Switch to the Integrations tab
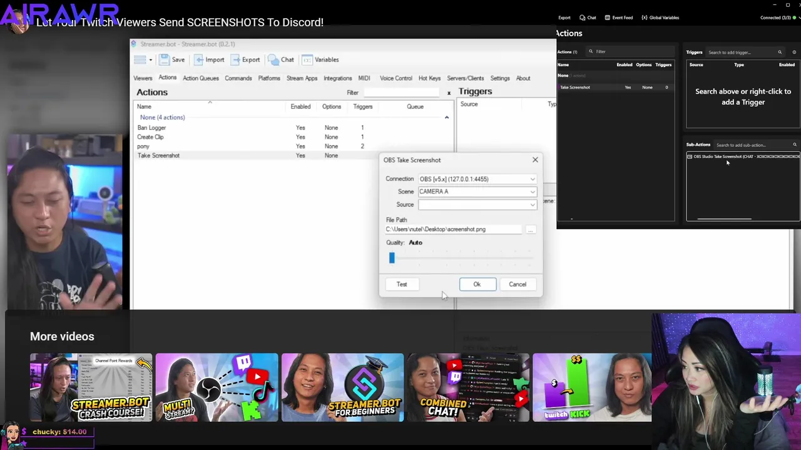This screenshot has height=450, width=801. (338, 78)
